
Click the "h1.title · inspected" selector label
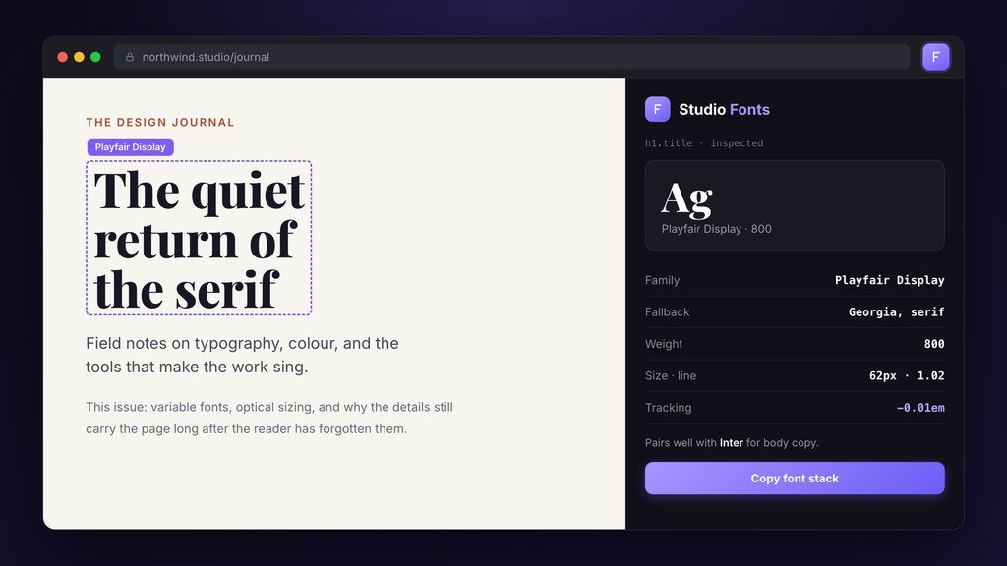point(704,143)
